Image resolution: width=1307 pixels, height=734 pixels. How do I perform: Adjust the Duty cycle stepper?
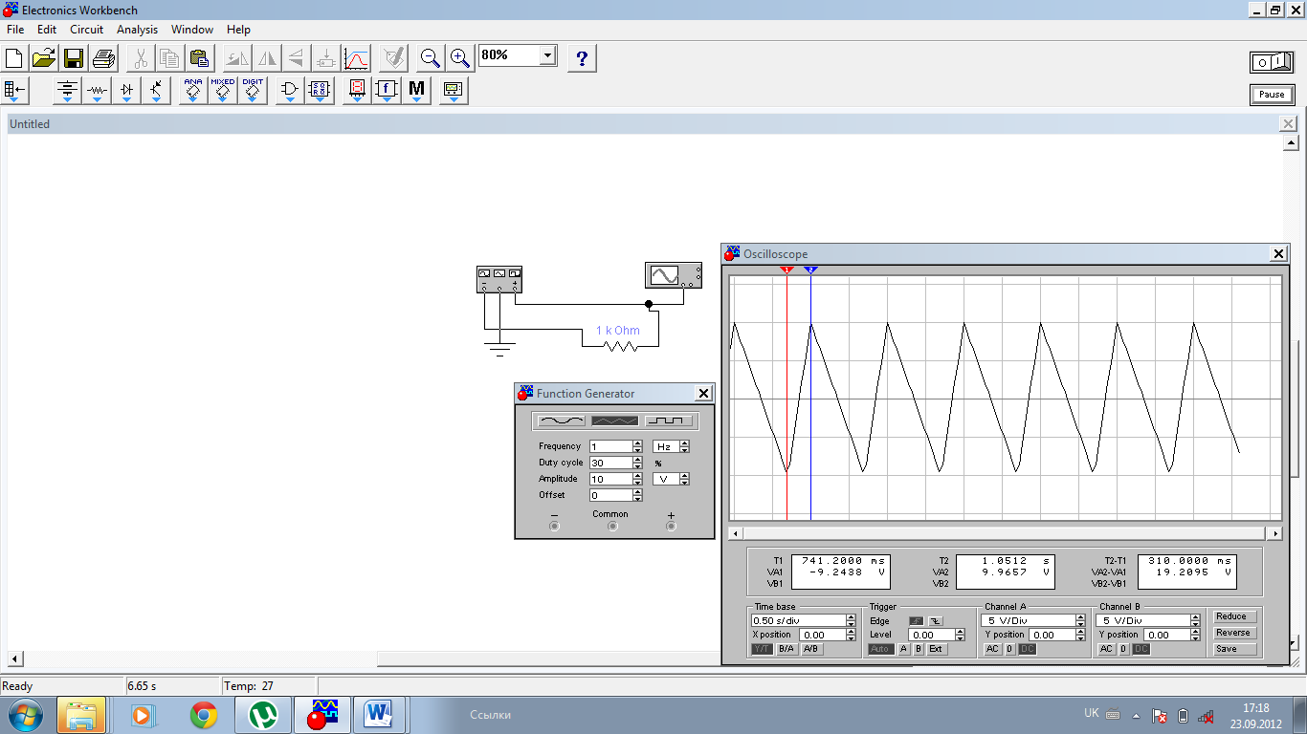(x=637, y=463)
